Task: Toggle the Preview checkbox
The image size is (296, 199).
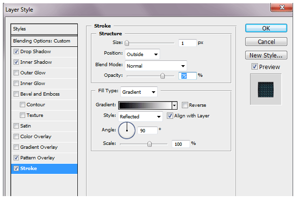Action: point(254,67)
